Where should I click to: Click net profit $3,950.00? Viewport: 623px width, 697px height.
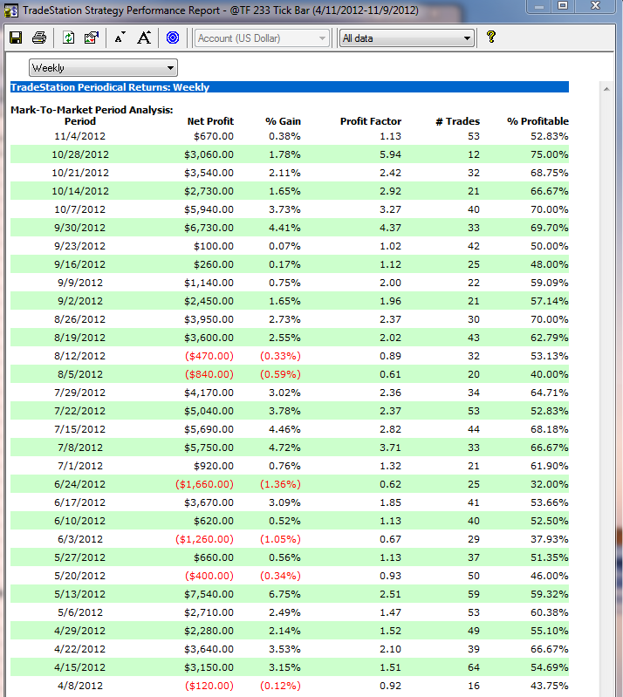209,319
